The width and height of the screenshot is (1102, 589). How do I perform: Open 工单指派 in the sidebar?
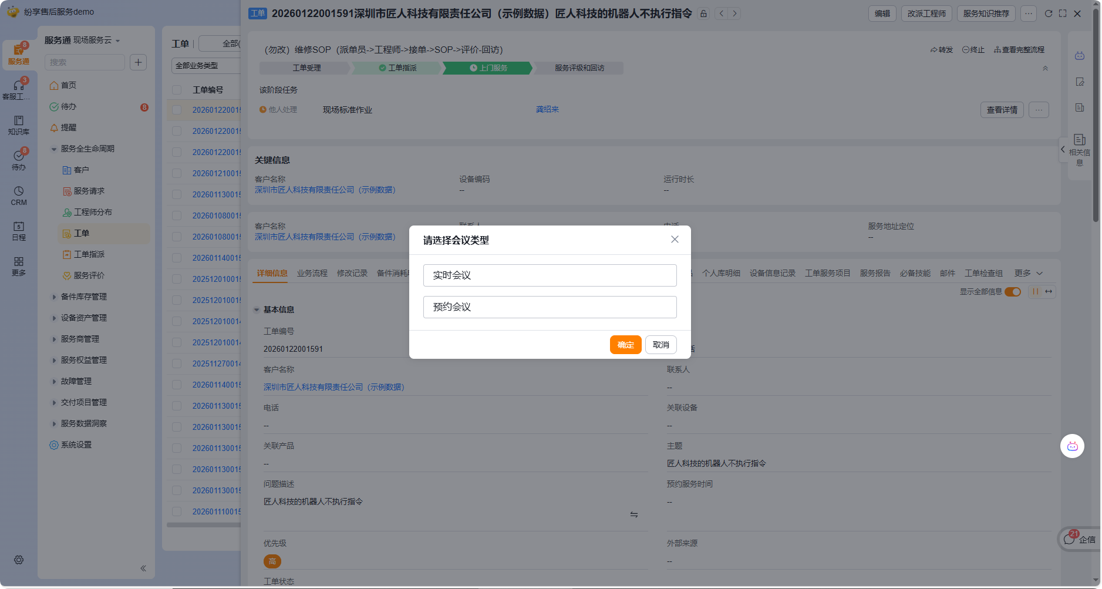[x=89, y=254]
